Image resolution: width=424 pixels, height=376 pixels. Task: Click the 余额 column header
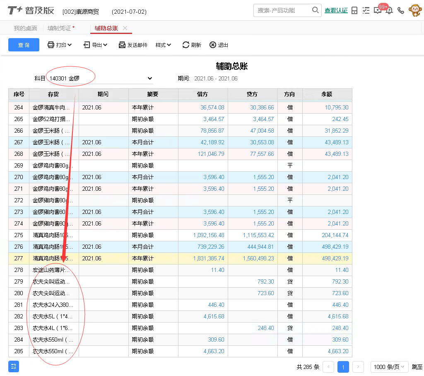(x=327, y=94)
